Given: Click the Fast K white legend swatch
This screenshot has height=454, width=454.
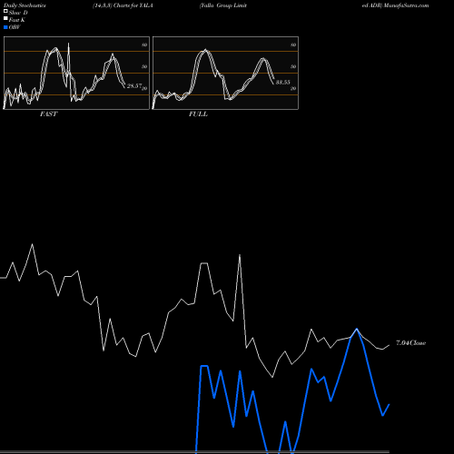Looking at the screenshot, I should 5,19.
